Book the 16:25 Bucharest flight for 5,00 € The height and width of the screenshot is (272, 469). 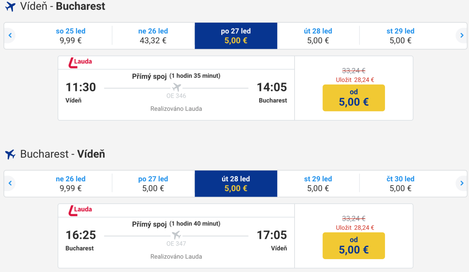pyautogui.click(x=354, y=245)
